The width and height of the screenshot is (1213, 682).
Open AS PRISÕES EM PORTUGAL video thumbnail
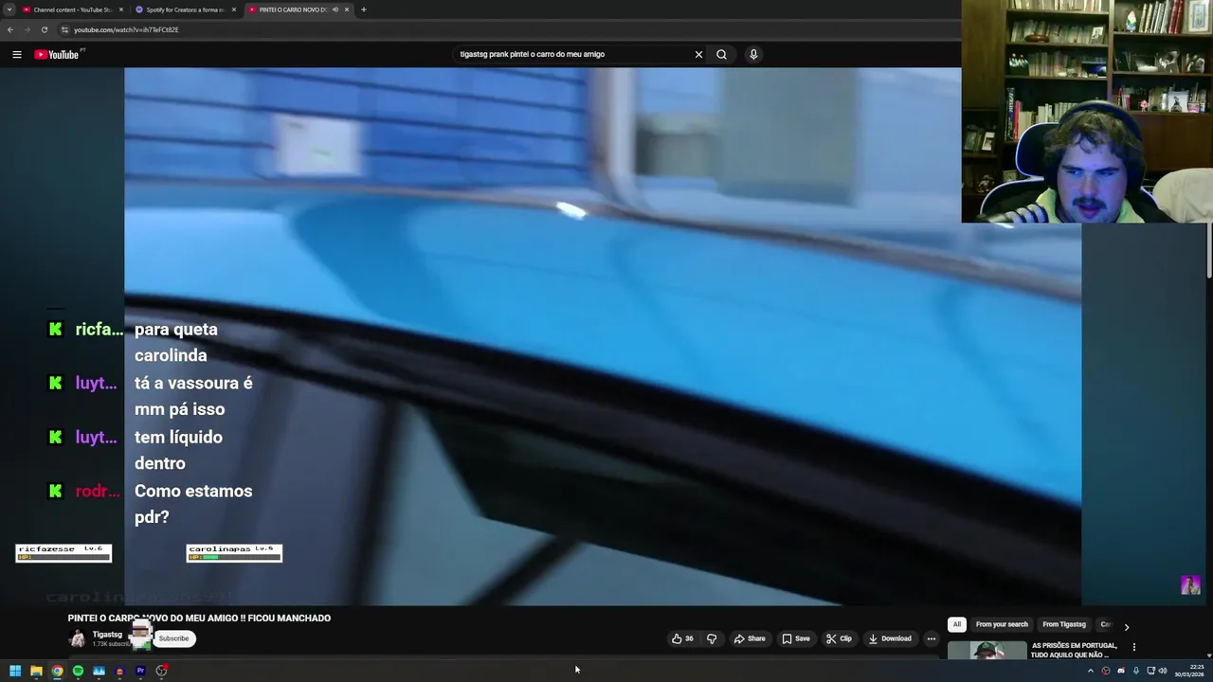[x=987, y=651]
